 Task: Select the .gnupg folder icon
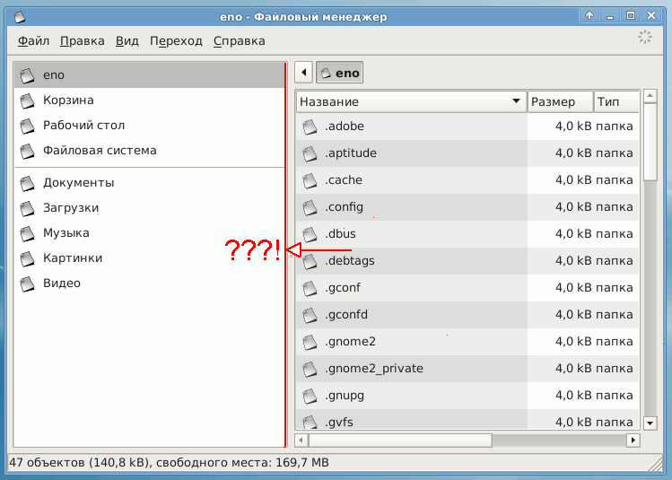[x=310, y=396]
